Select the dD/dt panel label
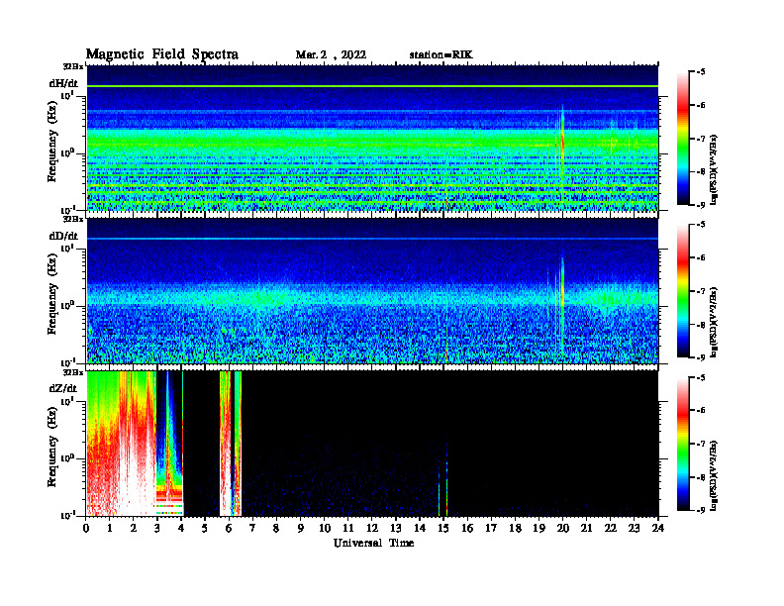 click(63, 236)
